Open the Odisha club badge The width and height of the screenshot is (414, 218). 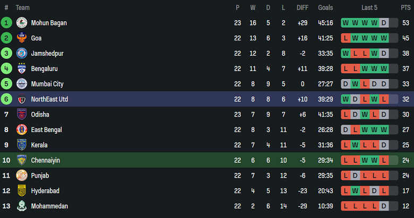(x=22, y=115)
